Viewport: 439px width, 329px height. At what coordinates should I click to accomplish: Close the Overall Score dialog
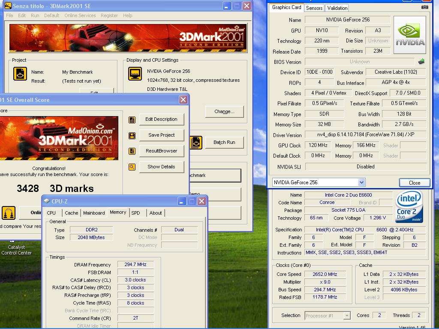click(x=183, y=99)
